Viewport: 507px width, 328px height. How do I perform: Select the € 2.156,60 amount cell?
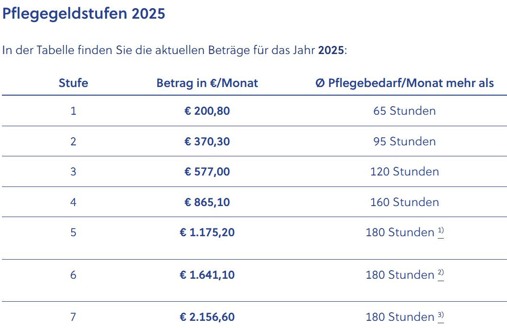pyautogui.click(x=207, y=317)
